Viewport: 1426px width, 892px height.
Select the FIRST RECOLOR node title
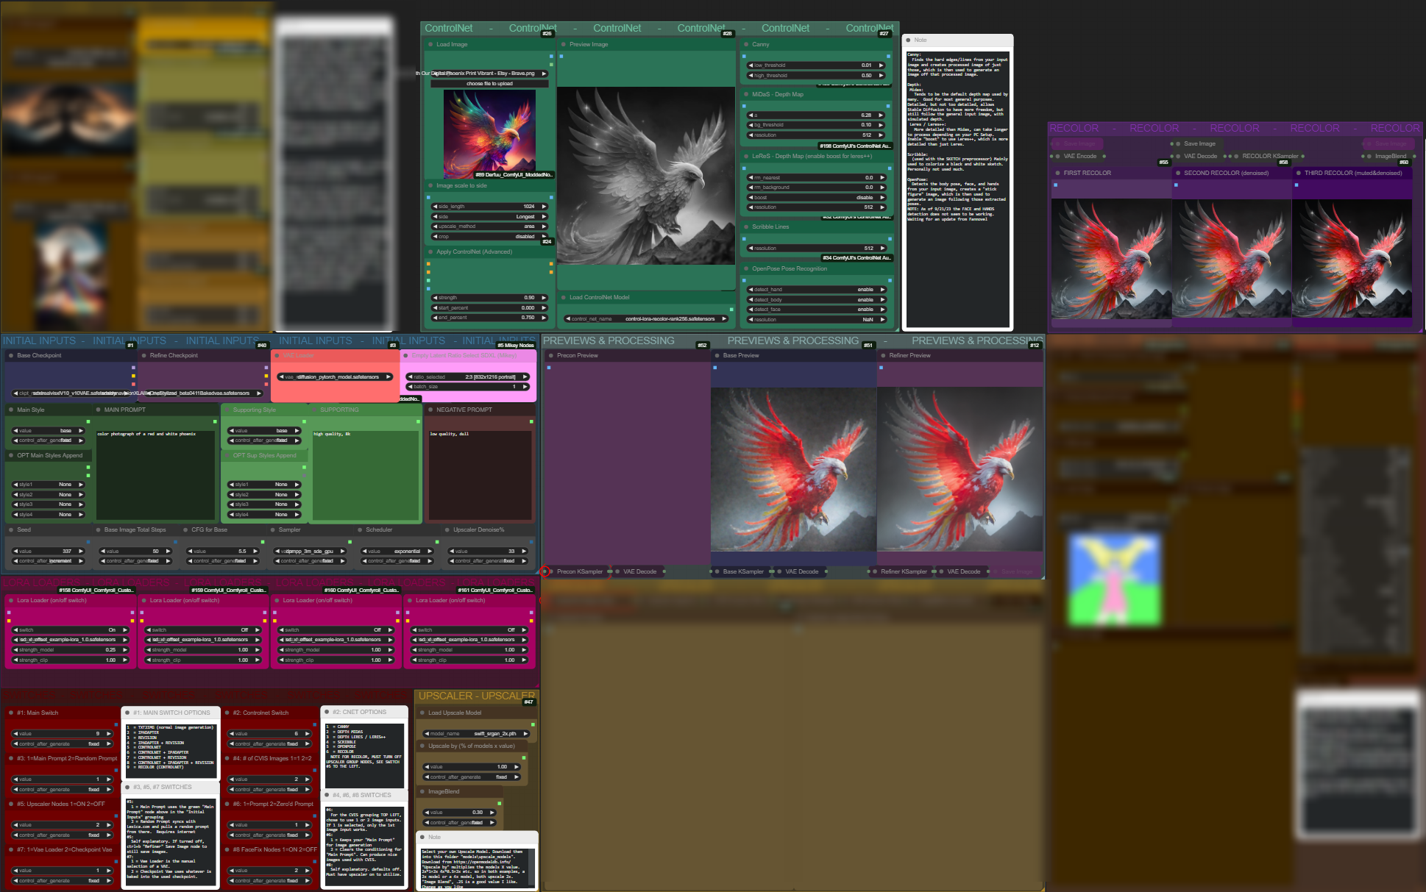[x=1087, y=173]
